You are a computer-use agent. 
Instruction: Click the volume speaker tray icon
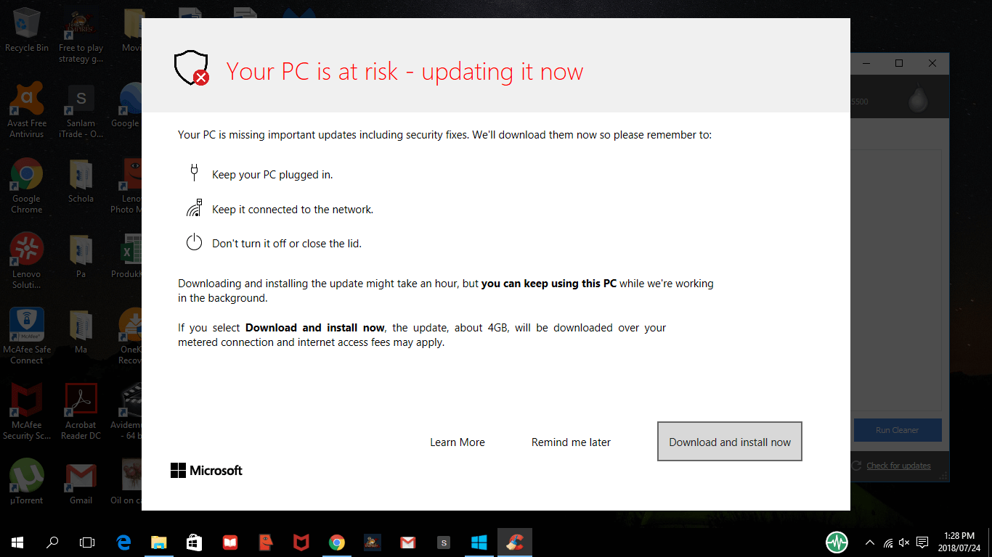pos(904,542)
